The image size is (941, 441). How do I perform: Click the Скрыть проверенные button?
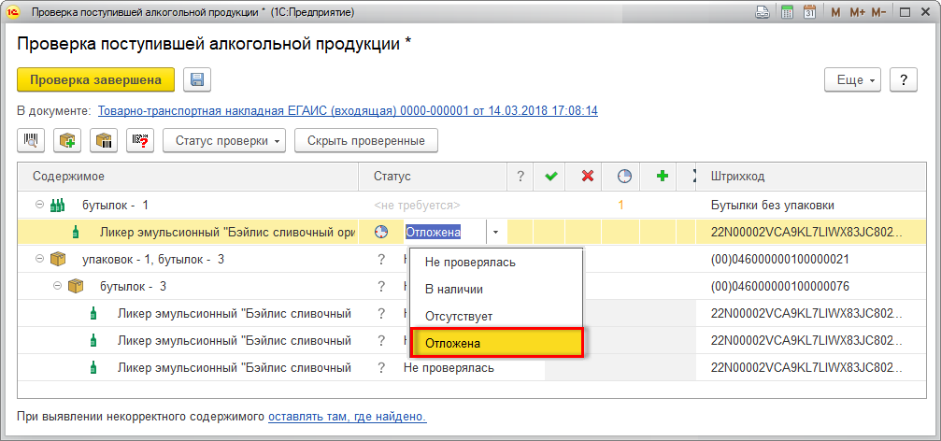pyautogui.click(x=366, y=141)
